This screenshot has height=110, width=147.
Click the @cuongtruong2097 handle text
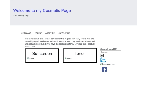coord(109,49)
